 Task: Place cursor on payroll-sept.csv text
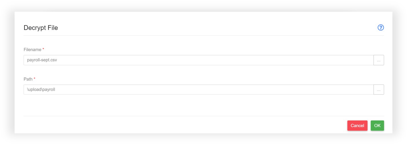click(x=42, y=60)
